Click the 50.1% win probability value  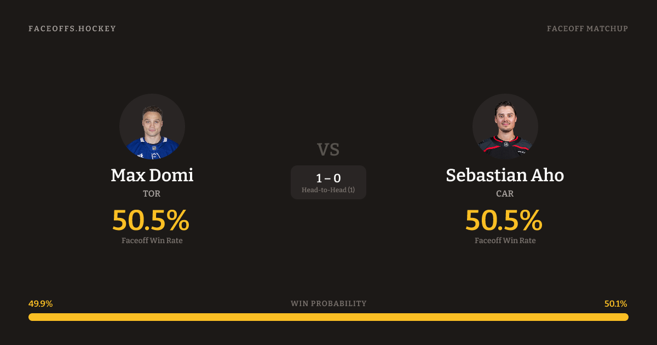point(615,304)
